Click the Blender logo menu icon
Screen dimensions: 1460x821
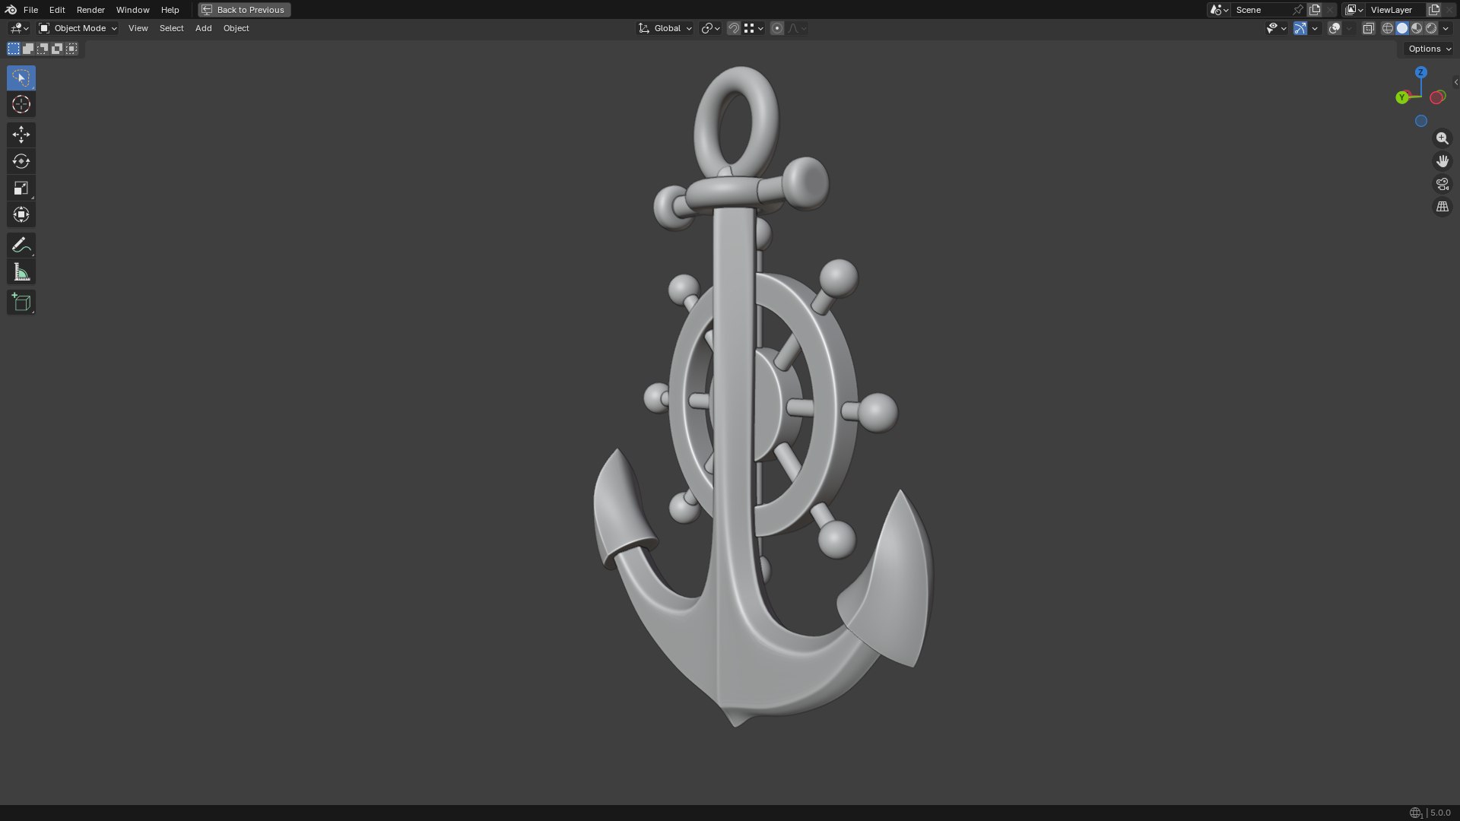tap(11, 10)
